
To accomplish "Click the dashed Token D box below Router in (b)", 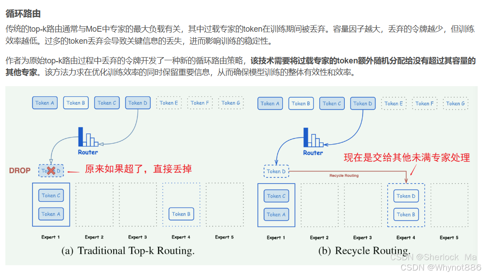I will coord(277,171).
